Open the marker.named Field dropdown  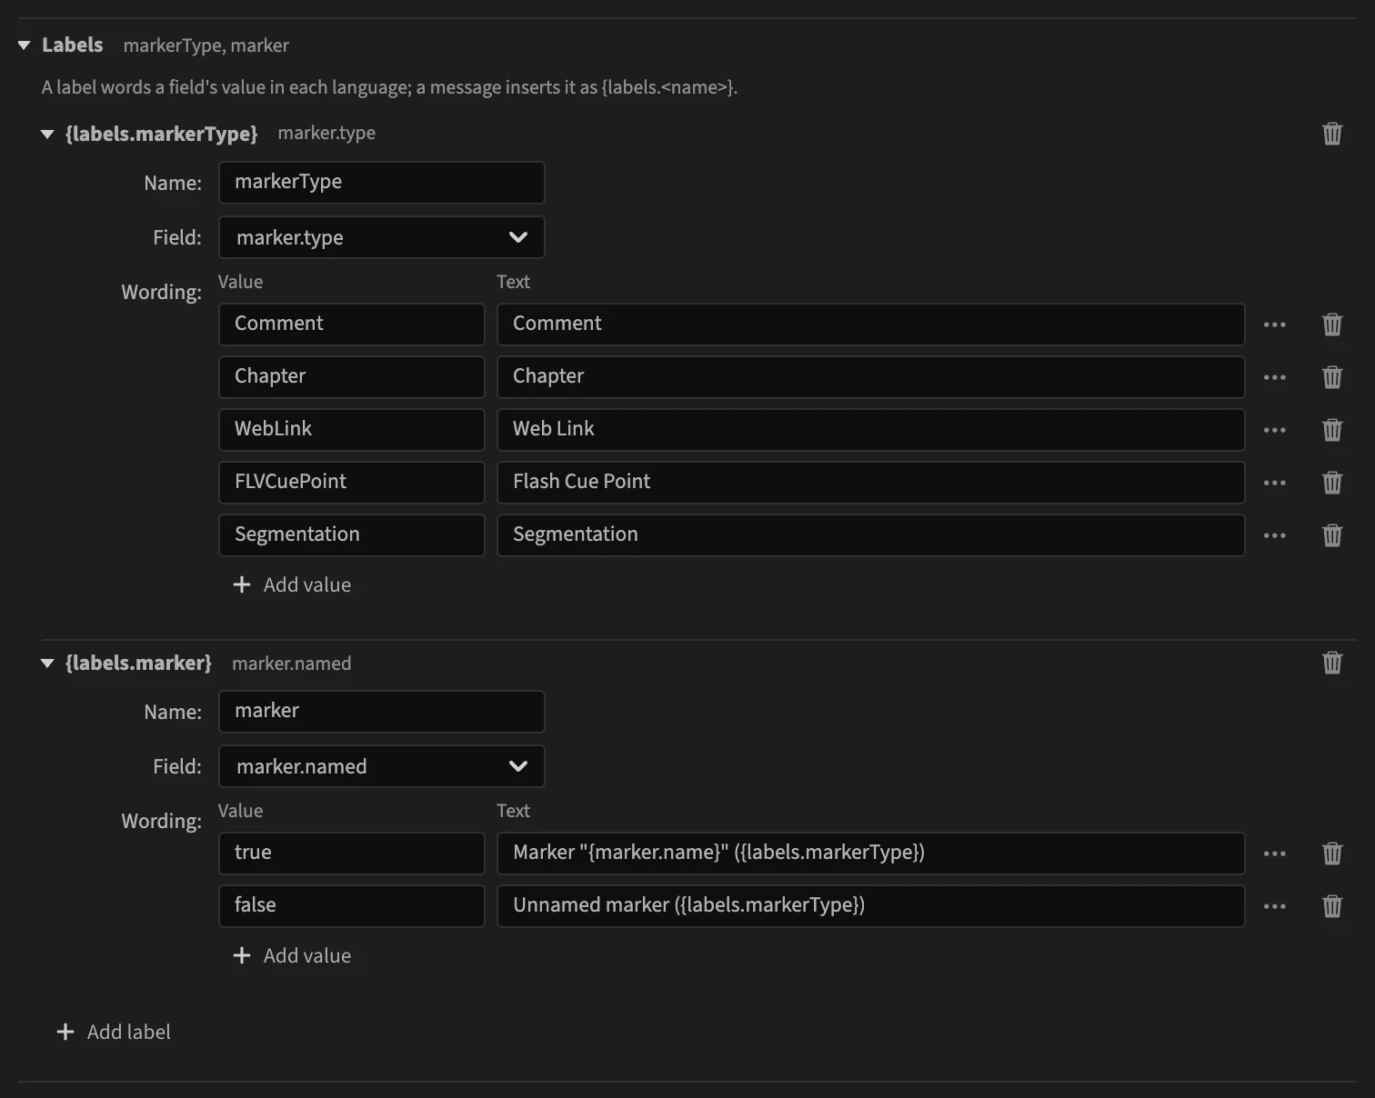click(x=382, y=766)
